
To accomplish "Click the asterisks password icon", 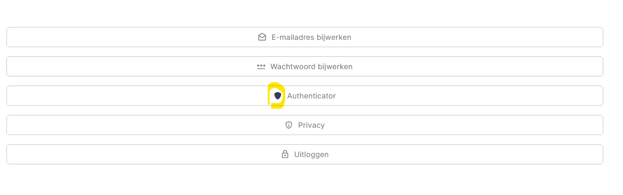I will [261, 66].
